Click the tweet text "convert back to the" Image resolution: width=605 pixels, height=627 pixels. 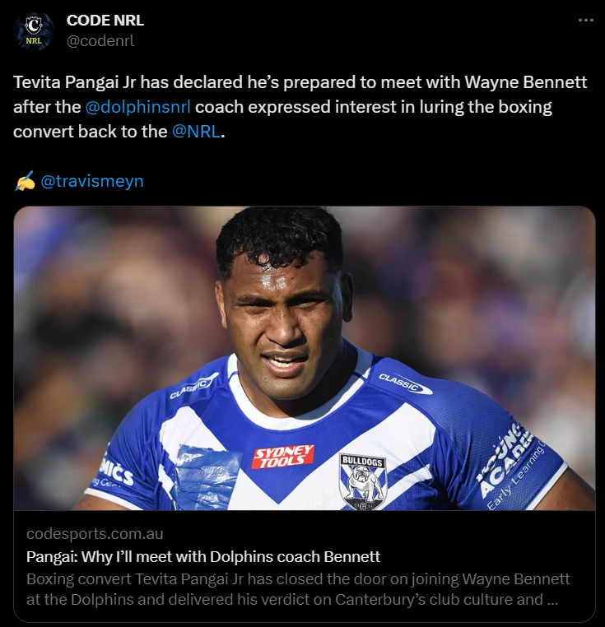90,132
